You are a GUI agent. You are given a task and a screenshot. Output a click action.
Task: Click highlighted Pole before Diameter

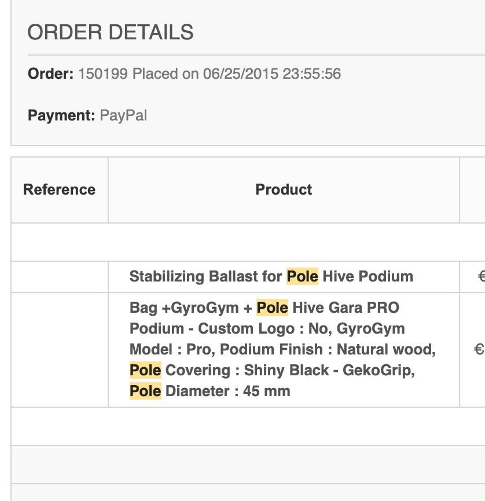(x=145, y=391)
